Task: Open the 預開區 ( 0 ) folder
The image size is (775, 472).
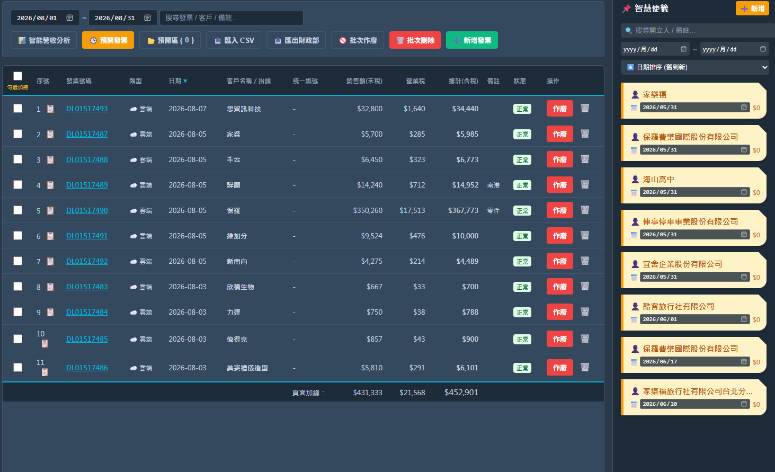Action: point(170,40)
